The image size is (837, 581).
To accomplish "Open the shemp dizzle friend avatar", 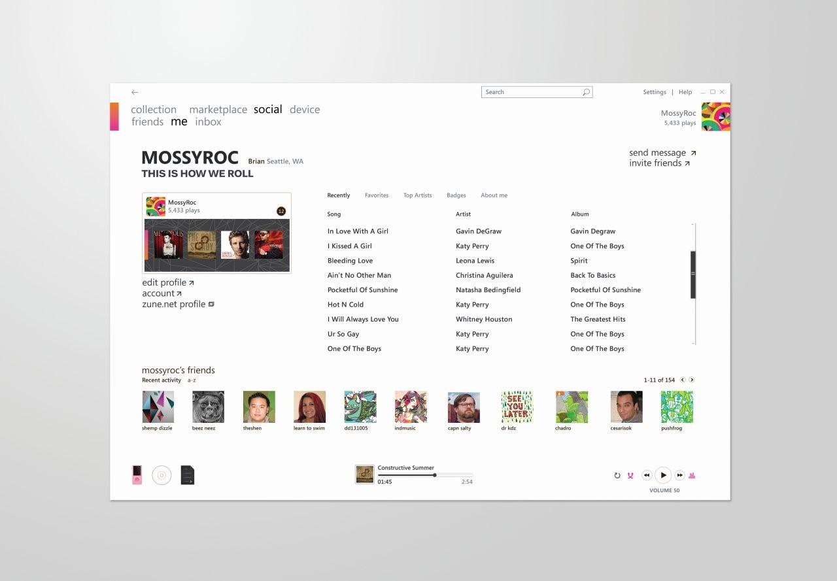I will click(x=158, y=407).
